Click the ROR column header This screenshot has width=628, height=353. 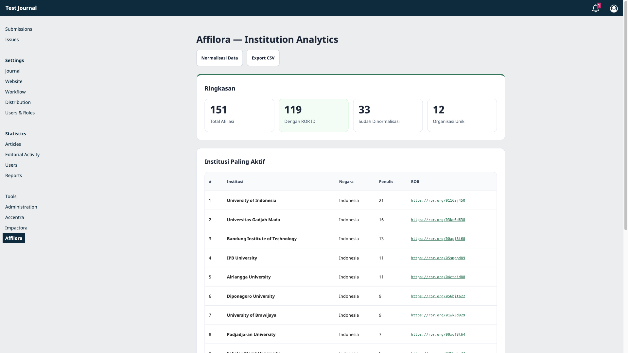415,182
